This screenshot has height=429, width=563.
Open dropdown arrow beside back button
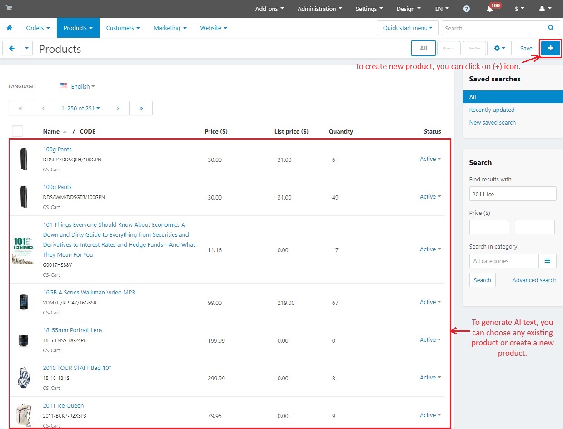pos(27,48)
